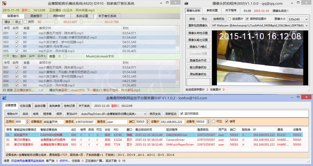Click the camera live preview image
This screenshot has height=166, width=313.
pyautogui.click(x=260, y=58)
